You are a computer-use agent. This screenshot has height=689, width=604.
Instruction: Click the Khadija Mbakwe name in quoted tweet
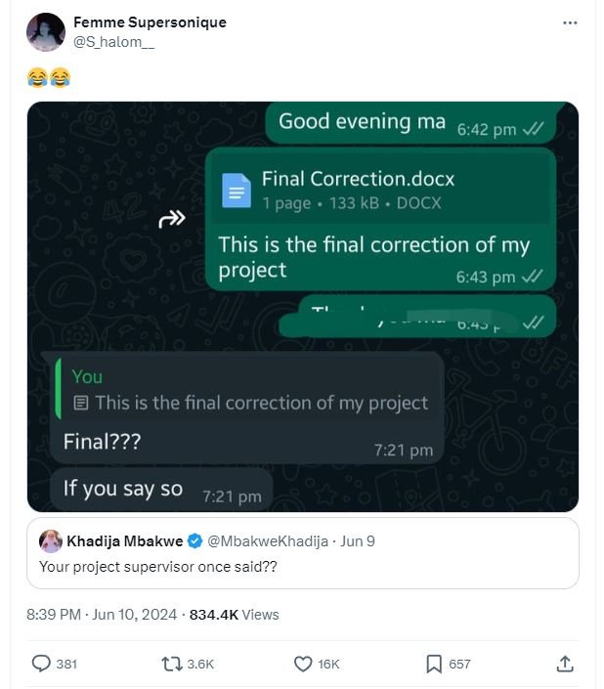pos(126,541)
